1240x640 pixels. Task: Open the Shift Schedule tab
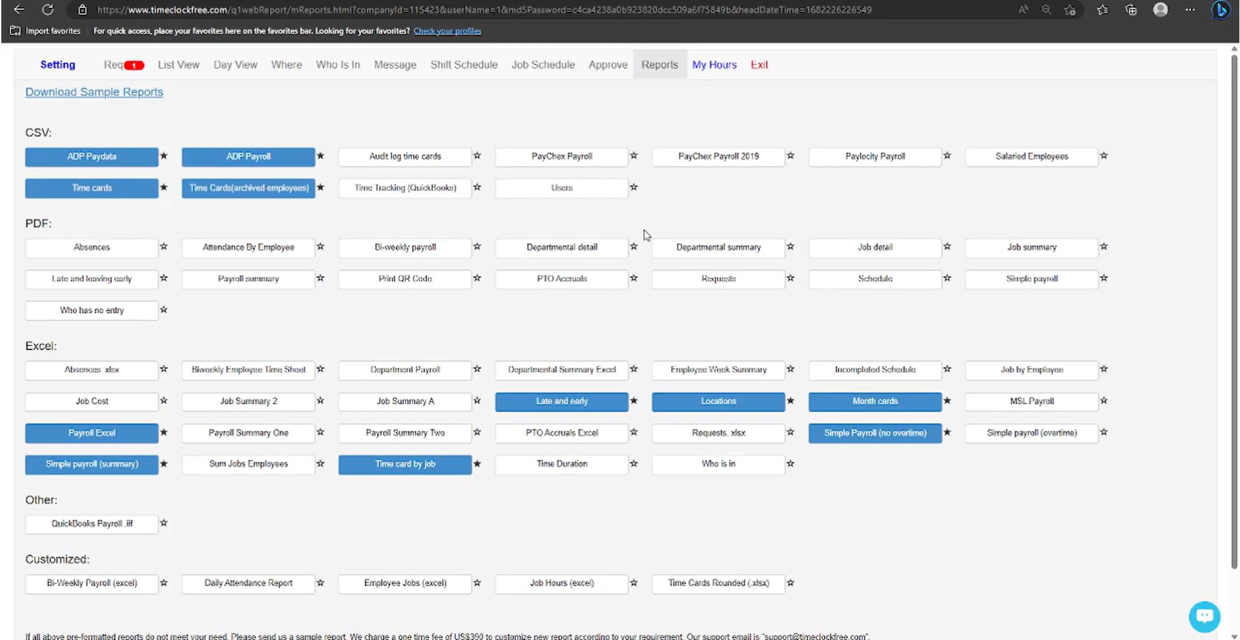(x=464, y=65)
